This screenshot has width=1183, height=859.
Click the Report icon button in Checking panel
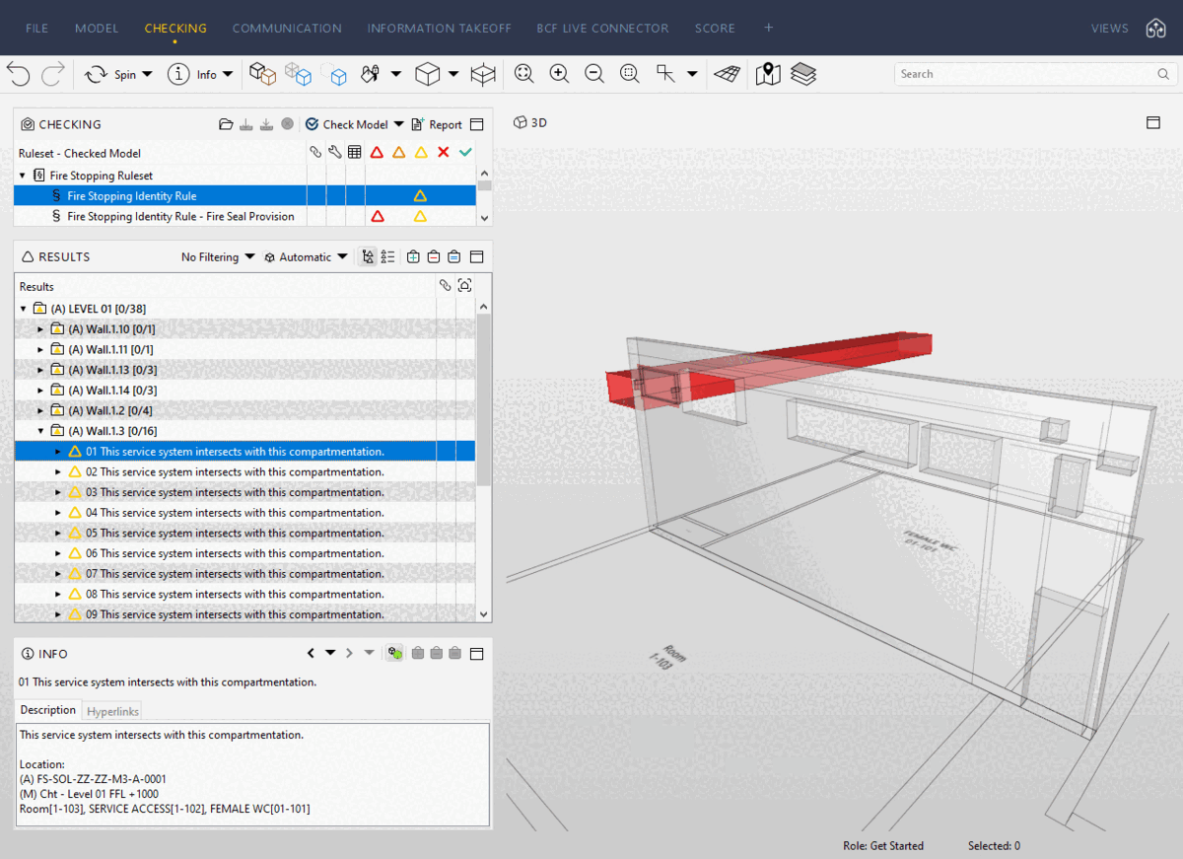pyautogui.click(x=437, y=124)
